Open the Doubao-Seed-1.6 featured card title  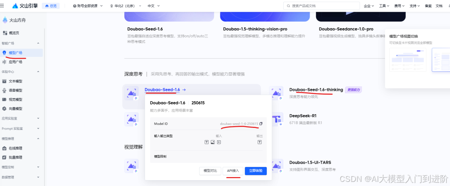pos(145,29)
